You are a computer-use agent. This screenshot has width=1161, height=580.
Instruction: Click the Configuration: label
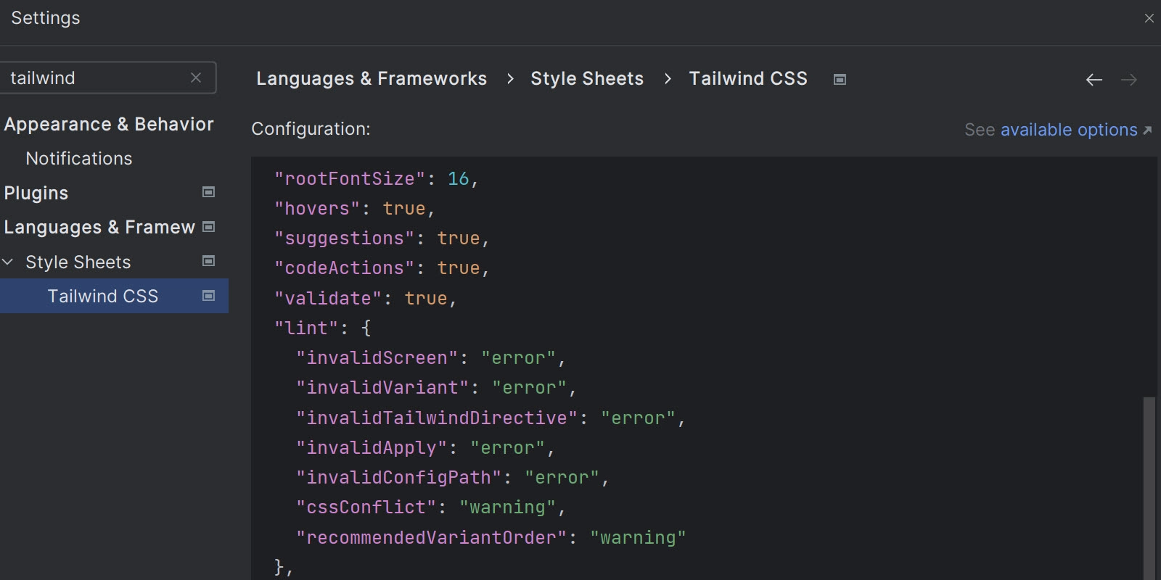point(311,129)
